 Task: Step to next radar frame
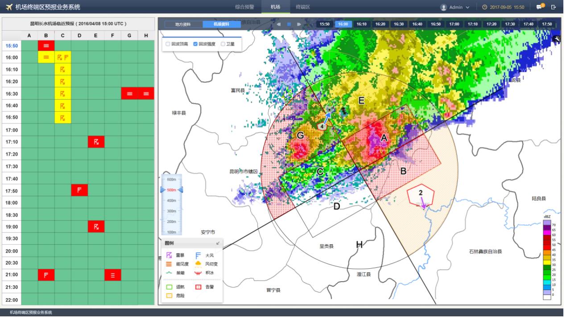(x=299, y=24)
